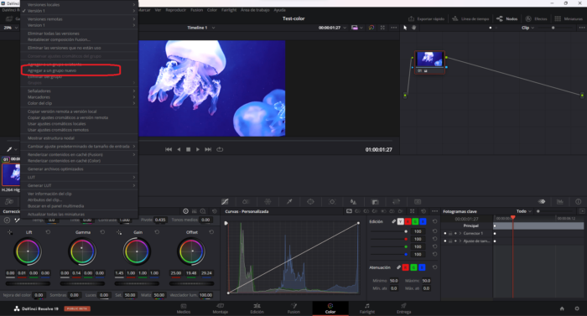Open the Ayuda menu

[279, 10]
